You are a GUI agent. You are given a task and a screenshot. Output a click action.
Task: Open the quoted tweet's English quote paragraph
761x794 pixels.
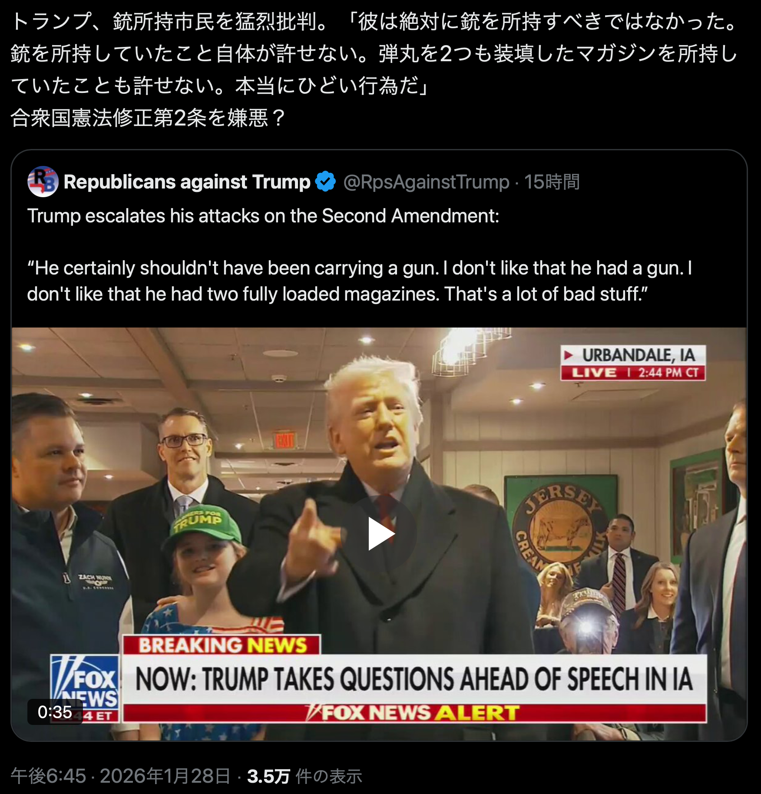[x=359, y=281]
